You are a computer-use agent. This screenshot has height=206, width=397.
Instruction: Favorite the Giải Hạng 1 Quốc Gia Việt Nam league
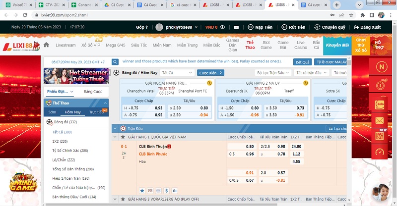(x=123, y=137)
